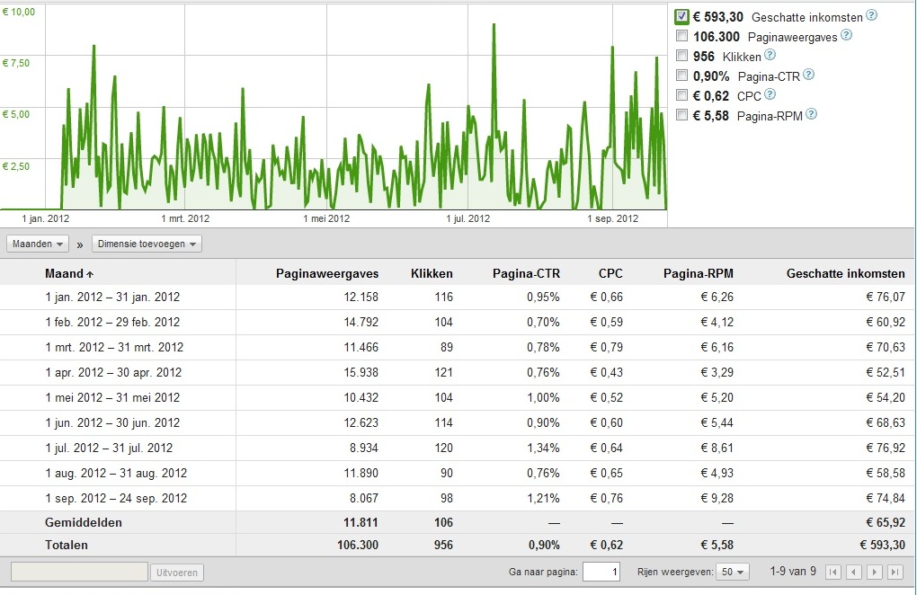The height and width of the screenshot is (595, 917).
Task: Go to first page of results
Action: 833,573
